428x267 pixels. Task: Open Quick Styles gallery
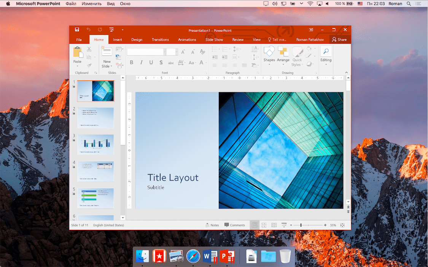point(297,56)
